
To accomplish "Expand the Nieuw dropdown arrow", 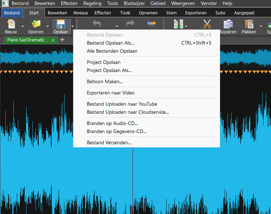I will [x=22, y=26].
